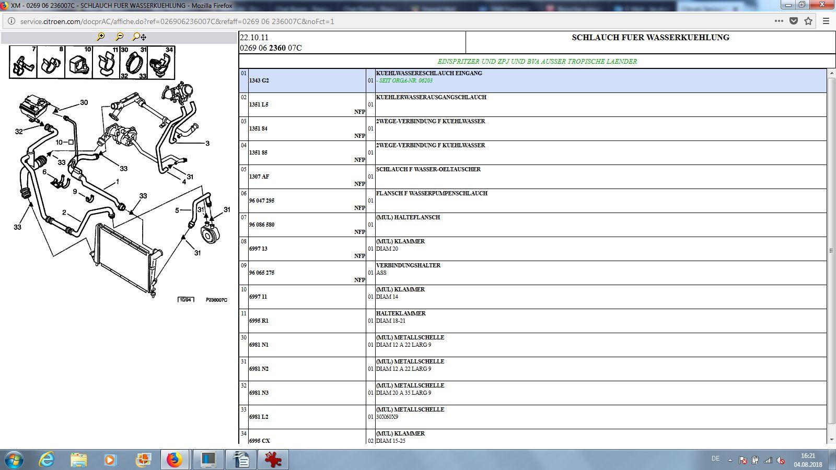Click the scrollbar down arrow
Viewport: 836px width, 470px height.
(x=831, y=440)
